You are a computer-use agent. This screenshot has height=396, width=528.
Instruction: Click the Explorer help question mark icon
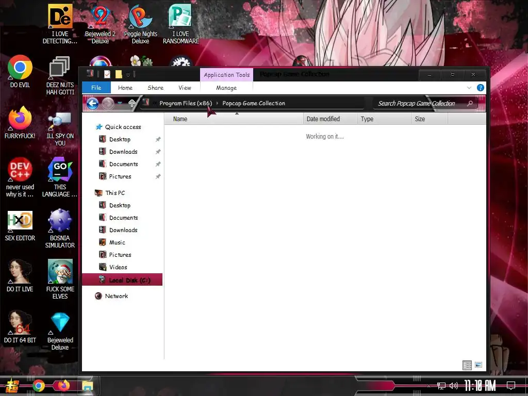coord(481,88)
